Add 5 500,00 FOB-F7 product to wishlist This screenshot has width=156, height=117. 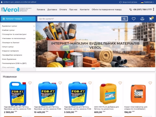90,83
